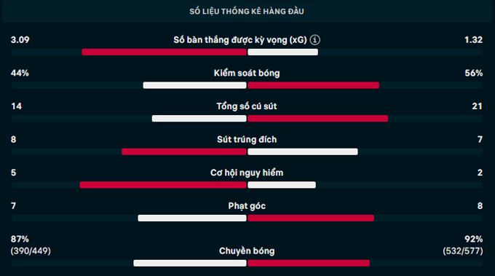Select the 'Số bàn thắng được kỳ vọng (xG)' label
The height and width of the screenshot is (276, 495).
click(240, 40)
